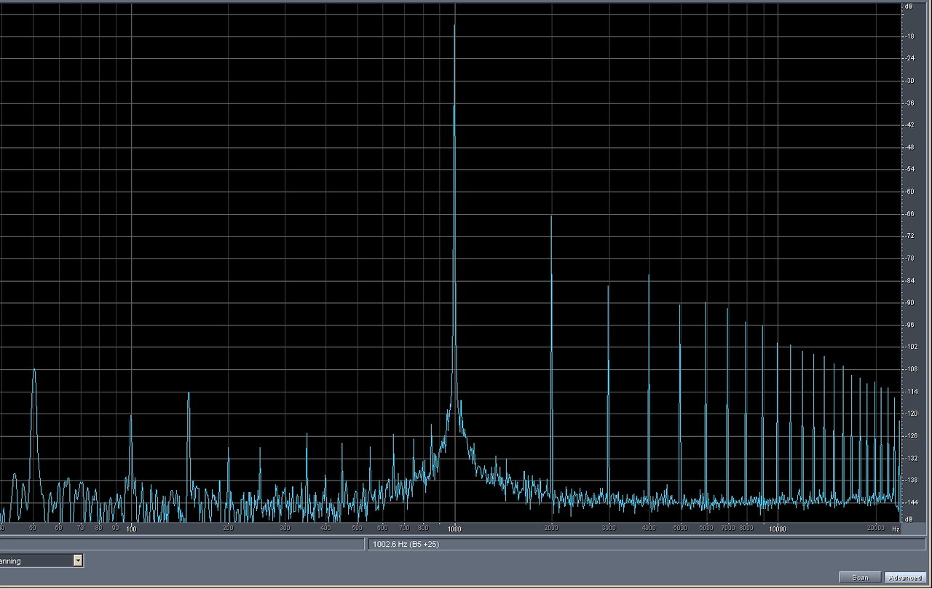Click the Hz unit label at axis end

[x=896, y=529]
